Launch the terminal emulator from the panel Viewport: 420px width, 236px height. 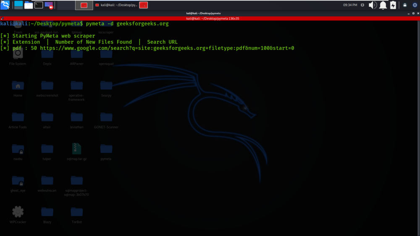pos(39,5)
